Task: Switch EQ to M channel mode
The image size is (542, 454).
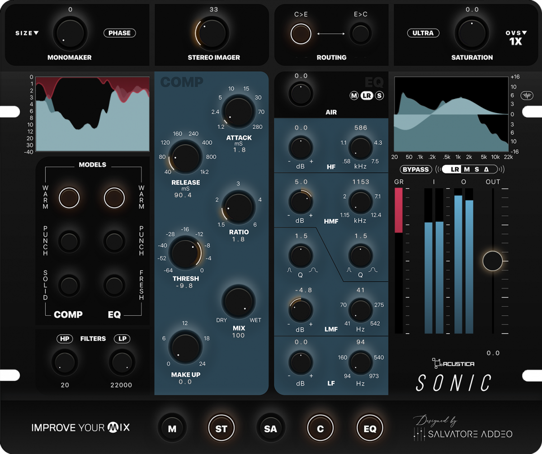Action: point(354,96)
